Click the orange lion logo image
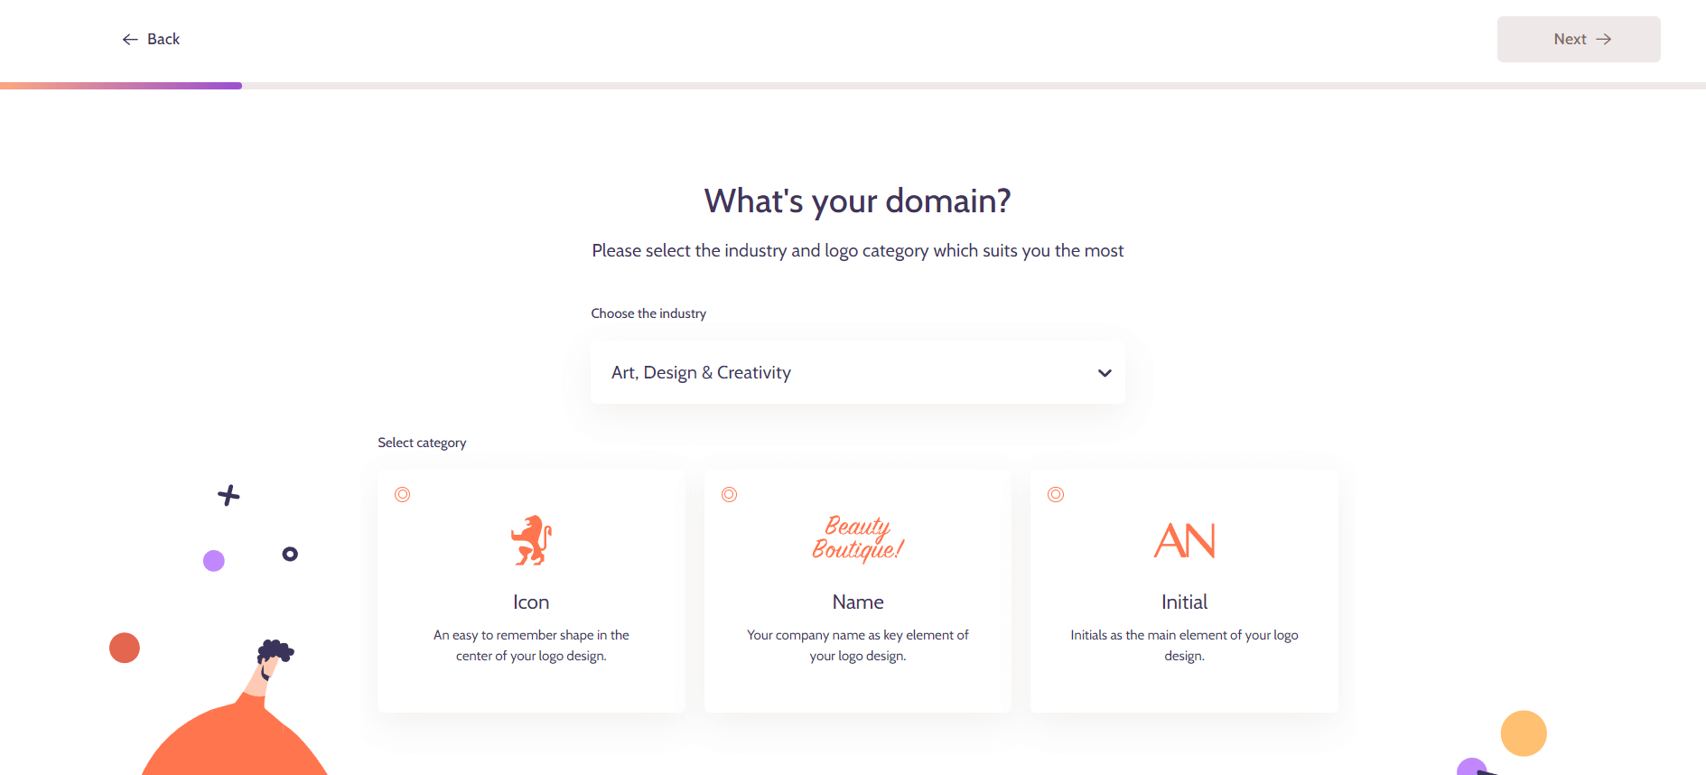This screenshot has height=775, width=1706. point(531,540)
